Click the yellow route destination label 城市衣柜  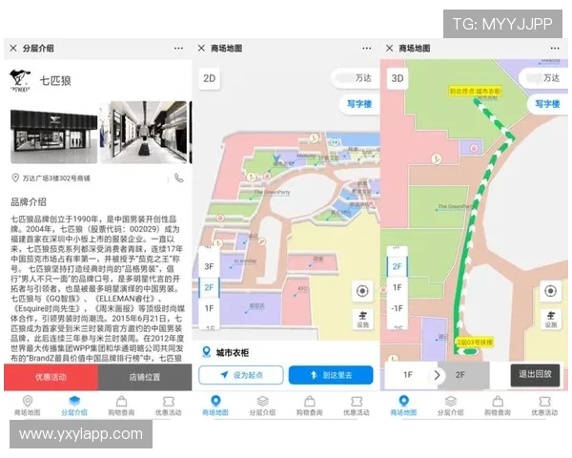click(x=475, y=91)
